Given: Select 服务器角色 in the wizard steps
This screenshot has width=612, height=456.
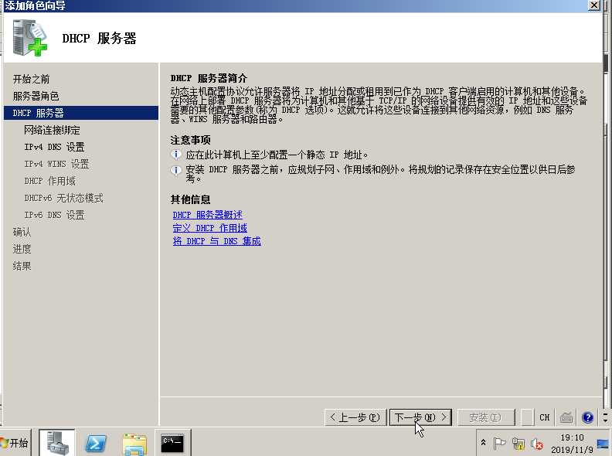Looking at the screenshot, I should [x=36, y=96].
